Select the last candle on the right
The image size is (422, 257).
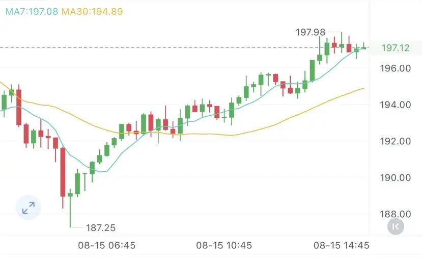(363, 46)
